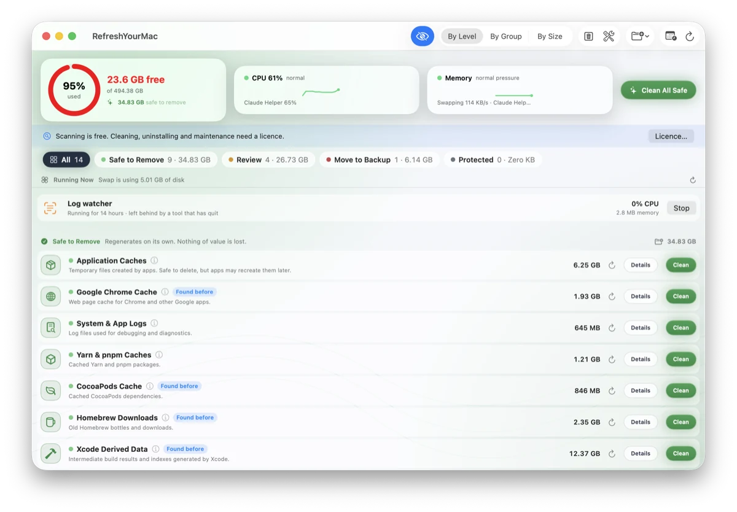The width and height of the screenshot is (737, 512).
Task: Click the rescan refresh icon in toolbar
Action: [x=690, y=37]
